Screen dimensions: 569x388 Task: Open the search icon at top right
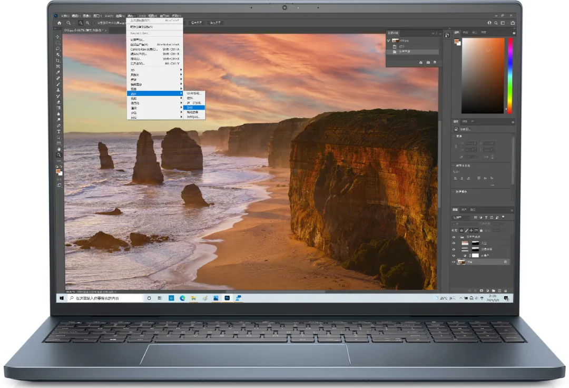coord(496,23)
